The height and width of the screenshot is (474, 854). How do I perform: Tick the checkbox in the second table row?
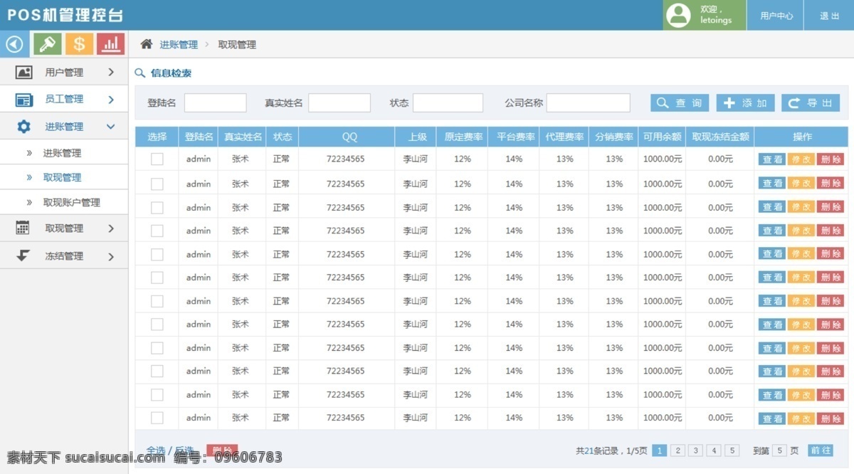point(157,184)
